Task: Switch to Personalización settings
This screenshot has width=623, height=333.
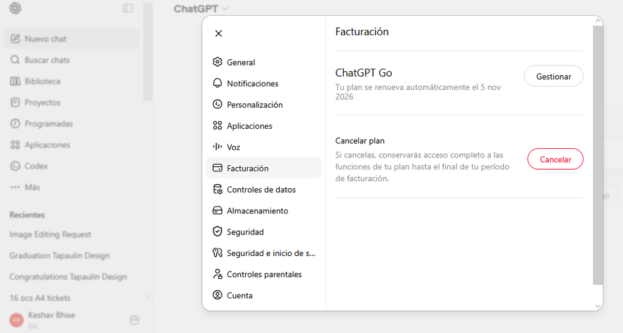Action: (264, 105)
